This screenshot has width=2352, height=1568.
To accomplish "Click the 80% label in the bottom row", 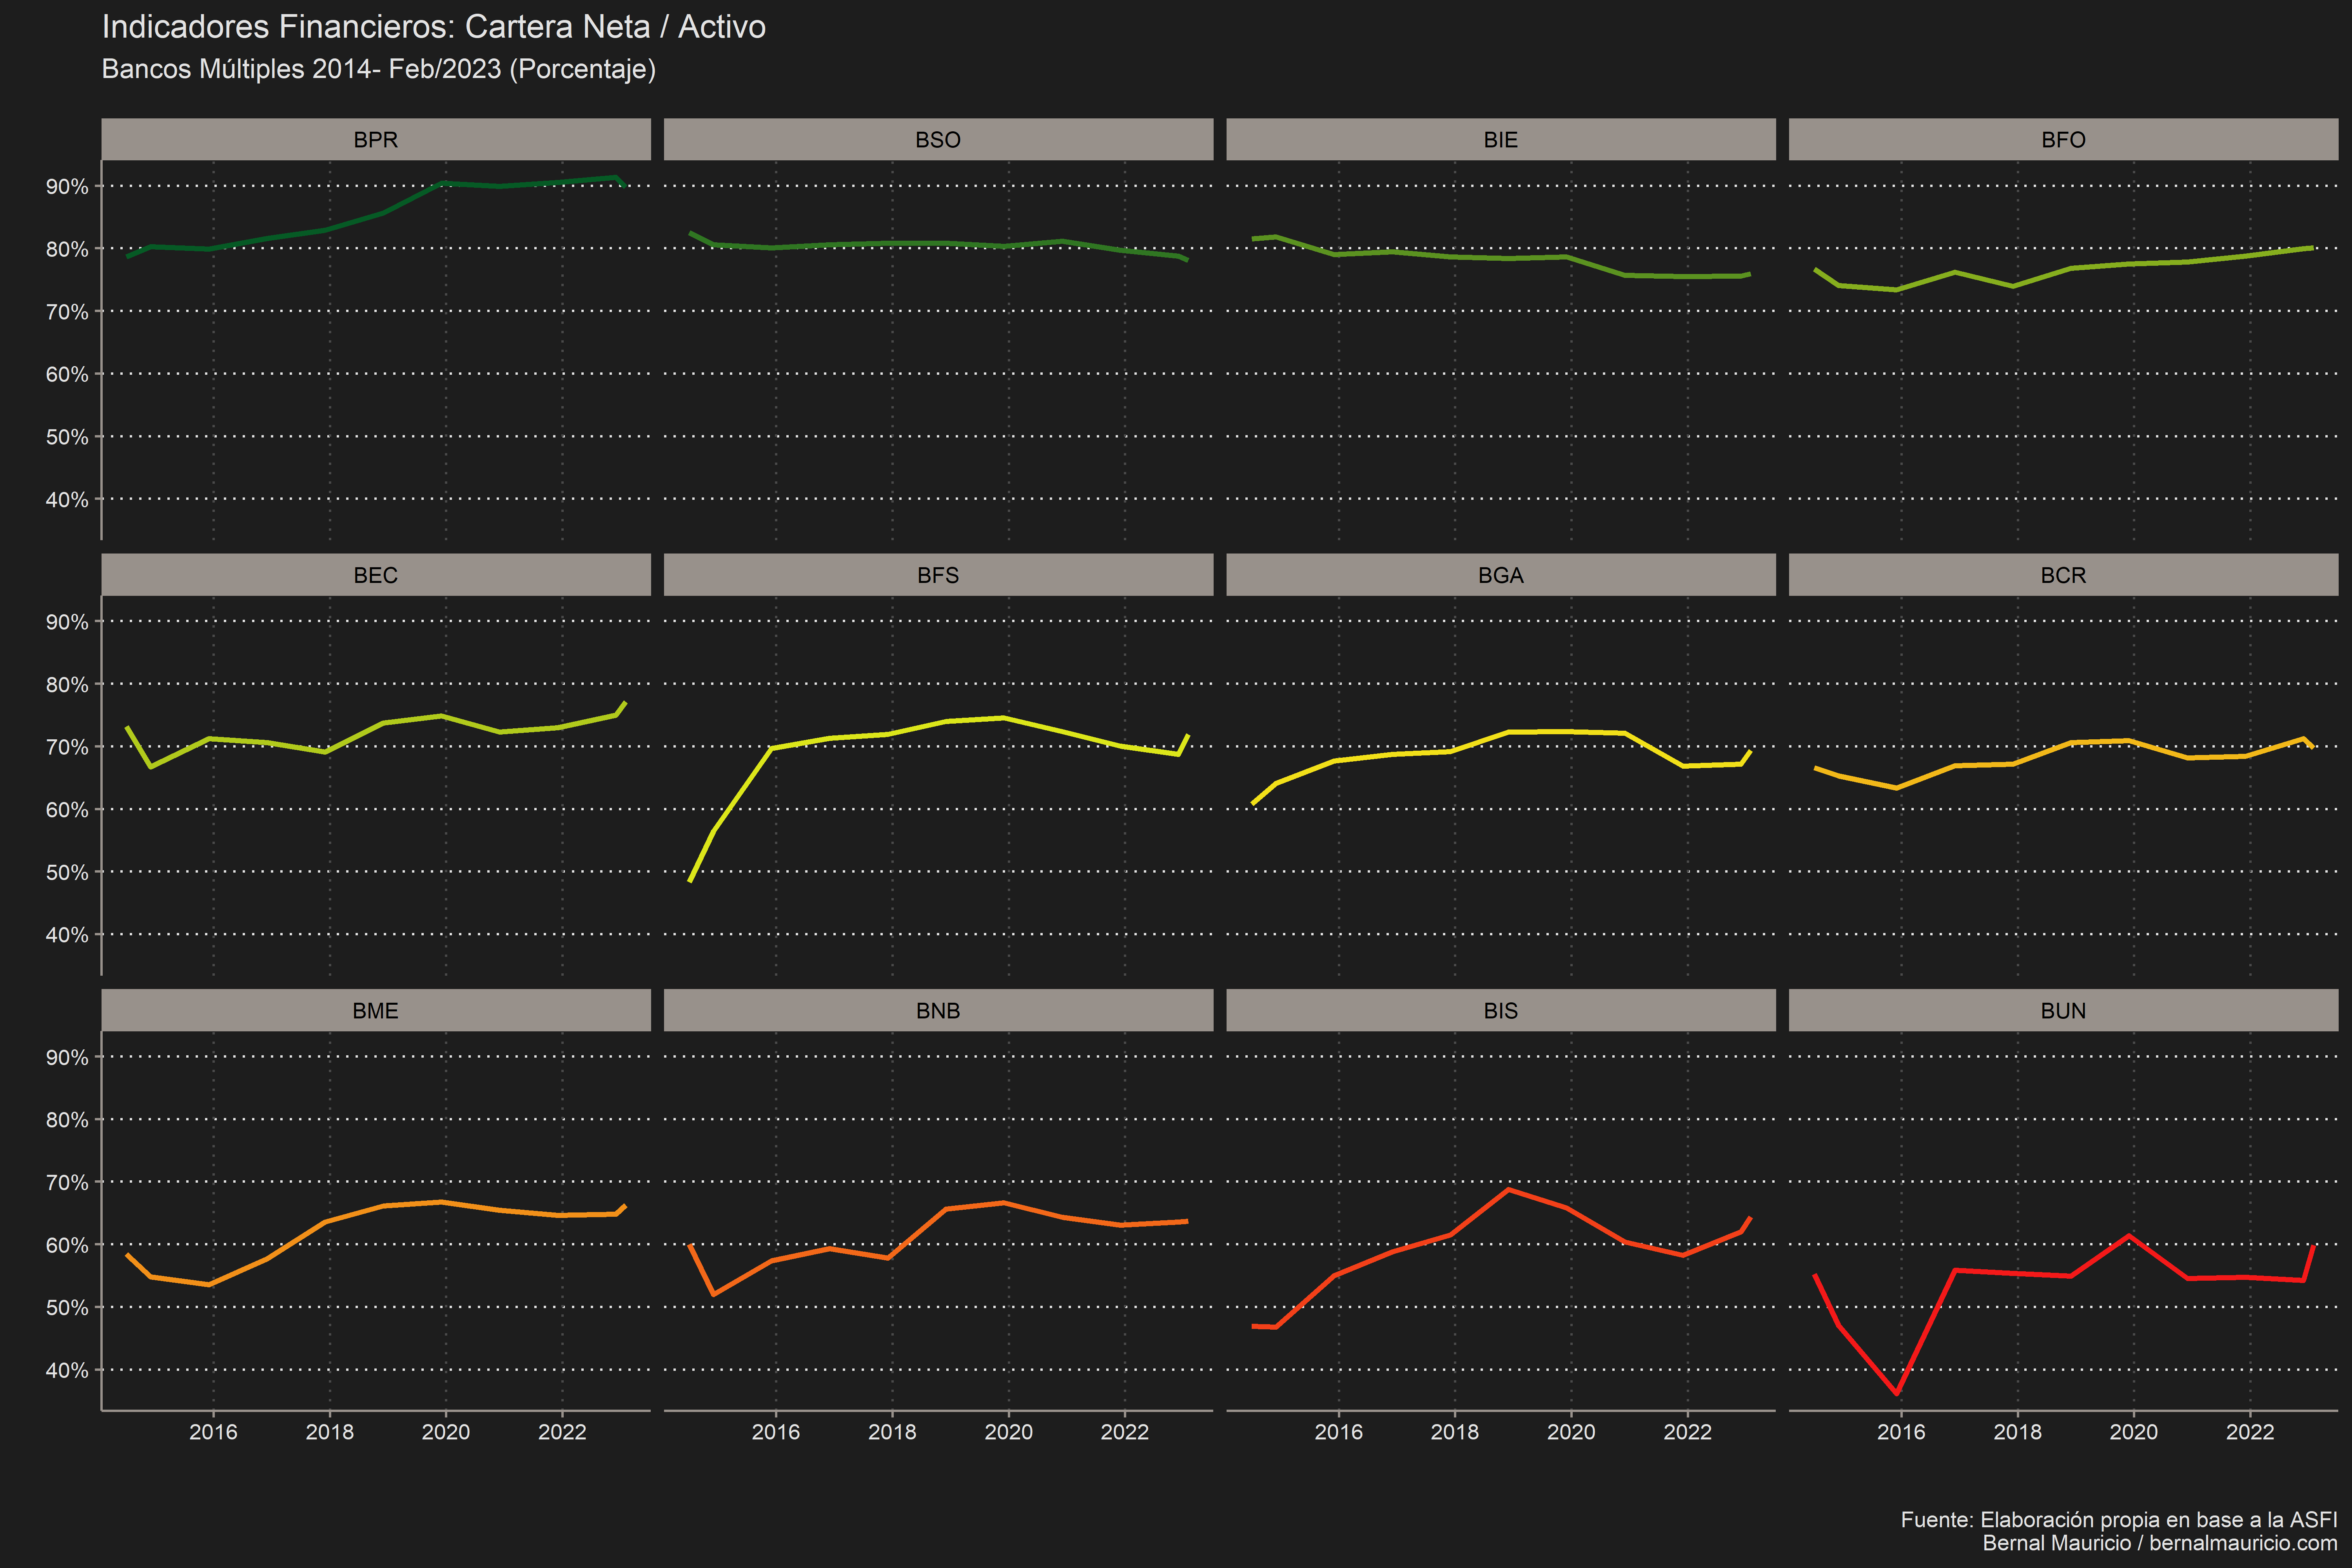I will tap(67, 1120).
